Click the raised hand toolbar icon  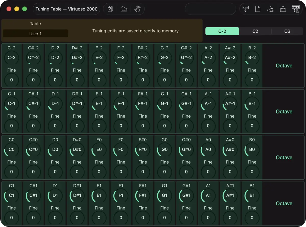point(137,9)
